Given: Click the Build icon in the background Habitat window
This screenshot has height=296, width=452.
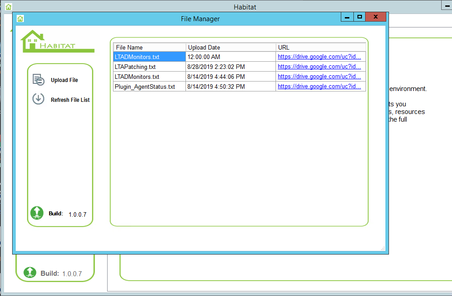Looking at the screenshot, I should tap(30, 273).
